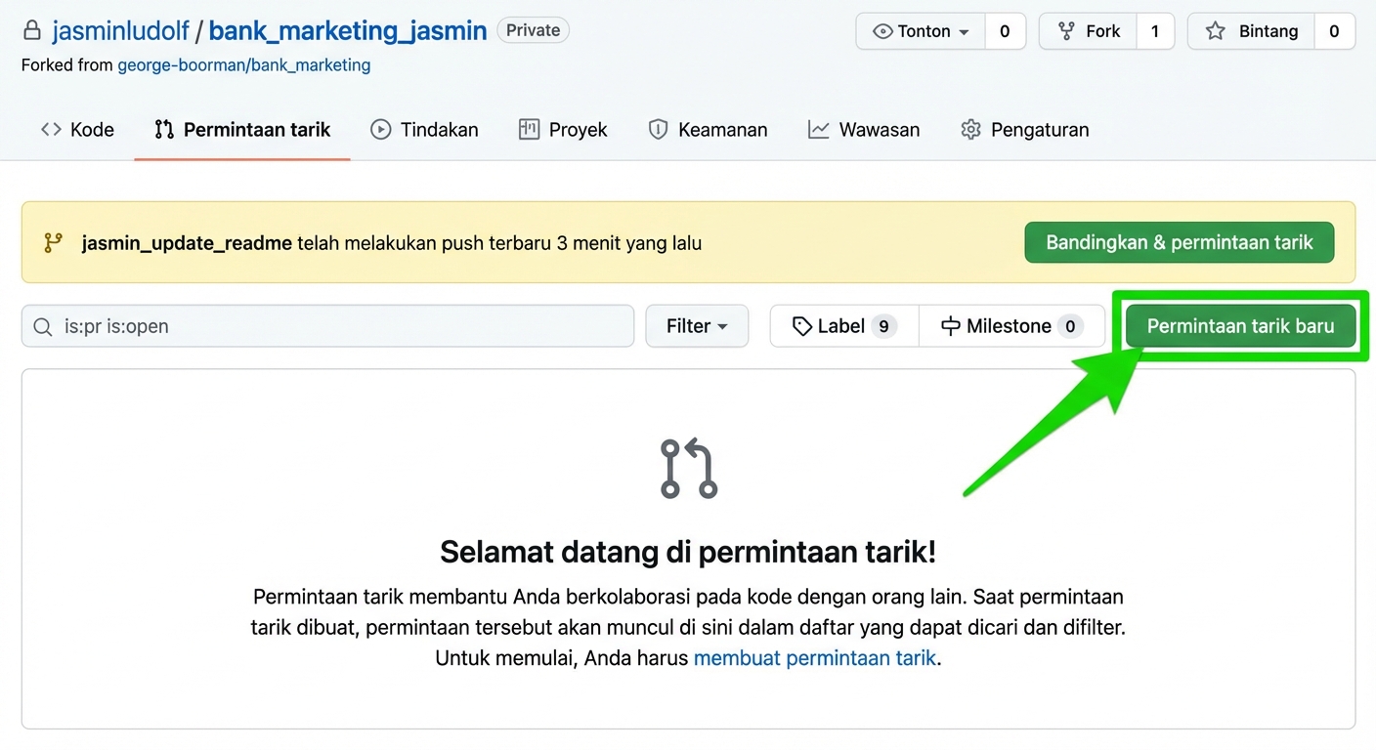Viewport: 1376px width, 750px height.
Task: Open the fork count 1
Action: point(1154,31)
